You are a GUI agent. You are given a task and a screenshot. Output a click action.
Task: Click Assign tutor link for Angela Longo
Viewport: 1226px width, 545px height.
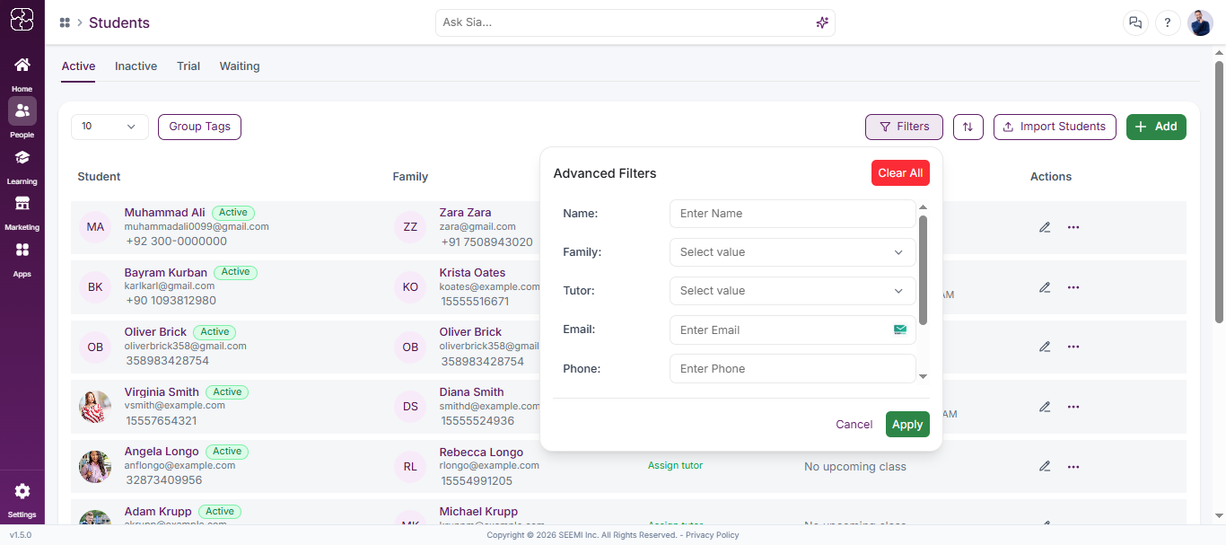tap(675, 465)
